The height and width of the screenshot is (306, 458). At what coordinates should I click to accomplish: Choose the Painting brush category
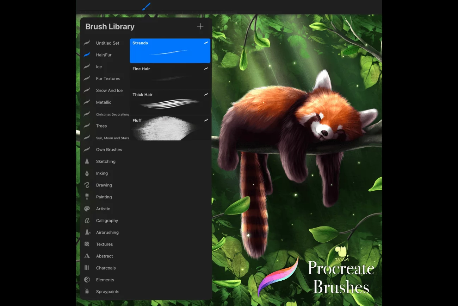click(105, 197)
